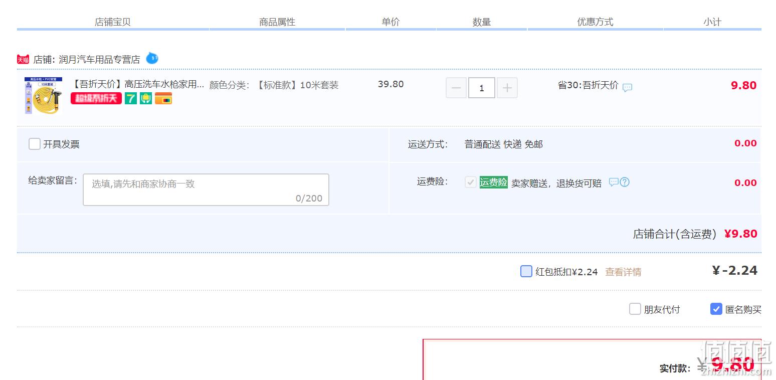Screen dimensions: 776x380
Task: Click the item subtotal 9.80 in the product row
Action: click(x=743, y=85)
